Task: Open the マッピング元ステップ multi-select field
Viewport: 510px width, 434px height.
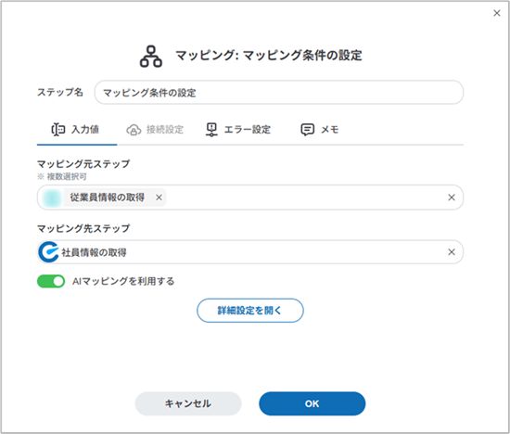Action: click(250, 198)
